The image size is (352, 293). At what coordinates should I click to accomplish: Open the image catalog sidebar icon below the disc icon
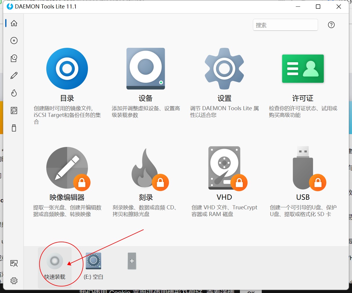[14, 58]
